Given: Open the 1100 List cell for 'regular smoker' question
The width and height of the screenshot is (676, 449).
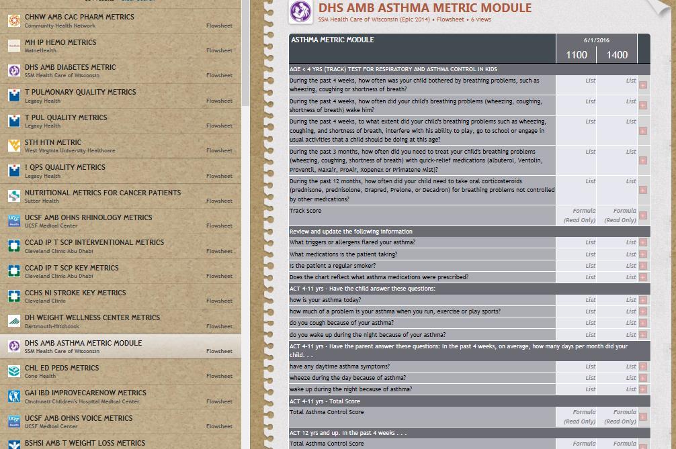Looking at the screenshot, I should point(577,266).
